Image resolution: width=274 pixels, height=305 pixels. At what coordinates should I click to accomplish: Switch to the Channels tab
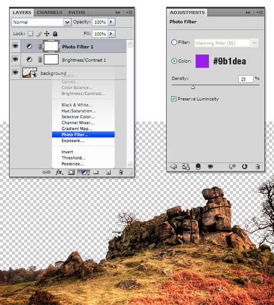point(49,13)
